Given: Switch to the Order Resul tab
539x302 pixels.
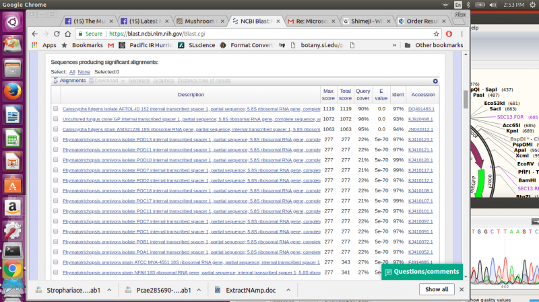Looking at the screenshot, I should [422, 22].
